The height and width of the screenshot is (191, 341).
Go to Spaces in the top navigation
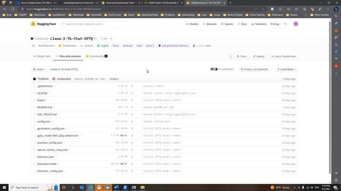click(227, 24)
